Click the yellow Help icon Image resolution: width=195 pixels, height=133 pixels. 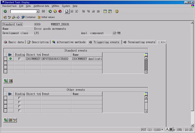[x=117, y=11]
